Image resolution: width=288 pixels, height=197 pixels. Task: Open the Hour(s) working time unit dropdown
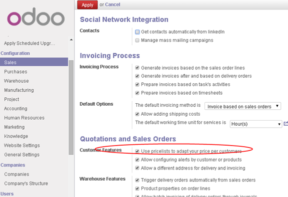pos(256,124)
